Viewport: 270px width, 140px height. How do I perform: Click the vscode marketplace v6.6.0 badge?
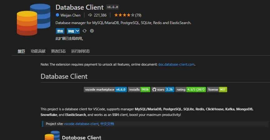pyautogui.click(x=105, y=89)
